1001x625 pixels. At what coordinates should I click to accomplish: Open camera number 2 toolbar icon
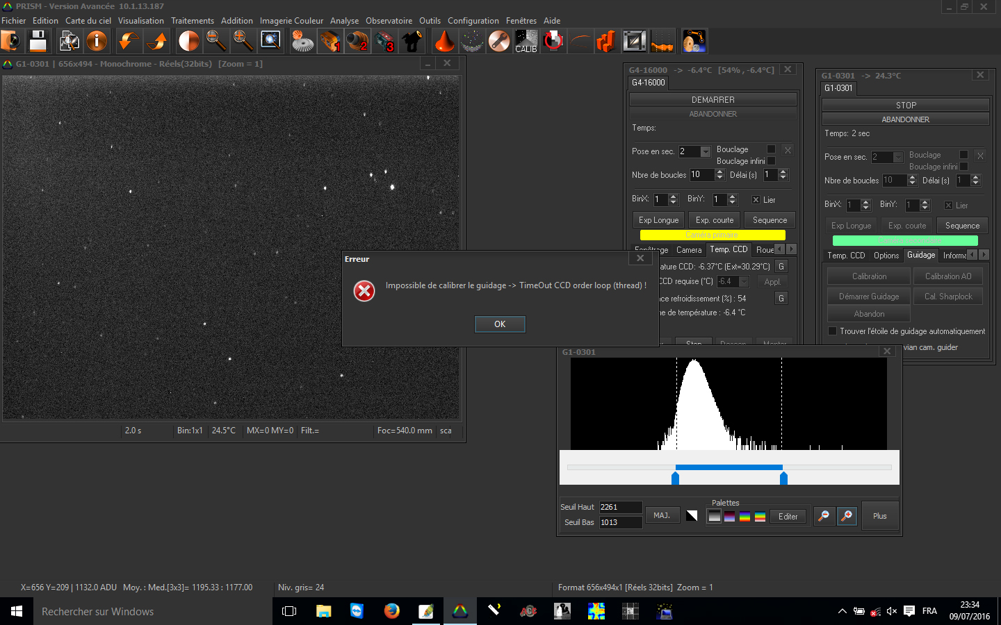click(x=357, y=41)
